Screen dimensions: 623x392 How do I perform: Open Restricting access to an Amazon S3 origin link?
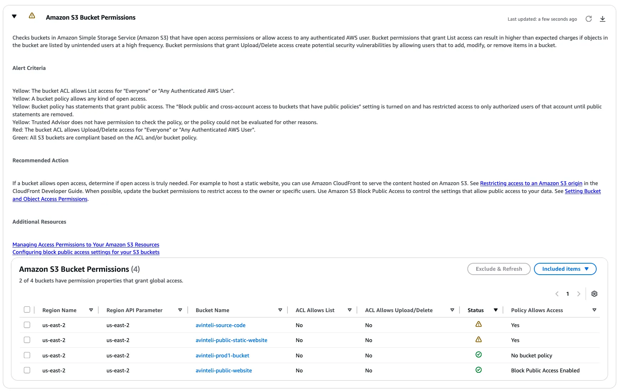(x=531, y=183)
